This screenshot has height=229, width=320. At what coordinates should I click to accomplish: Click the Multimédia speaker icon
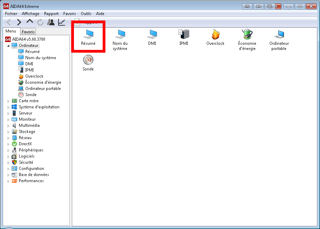pos(14,125)
